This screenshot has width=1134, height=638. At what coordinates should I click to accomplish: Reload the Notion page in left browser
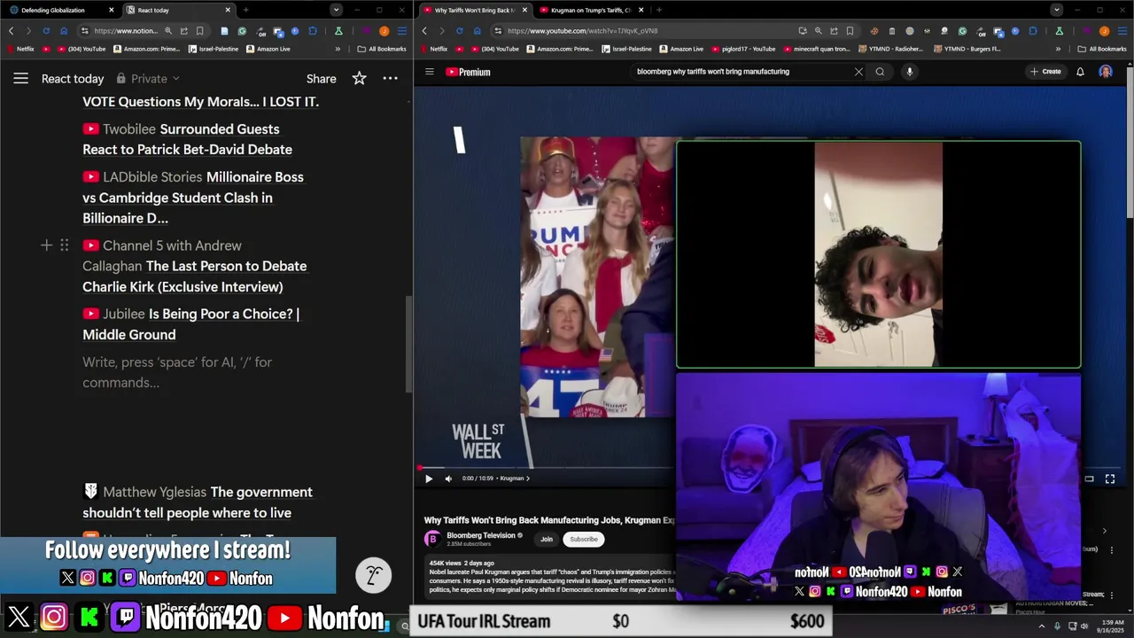46,31
